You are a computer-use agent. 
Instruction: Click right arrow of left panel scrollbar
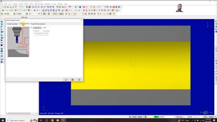pyautogui.click(x=37, y=113)
